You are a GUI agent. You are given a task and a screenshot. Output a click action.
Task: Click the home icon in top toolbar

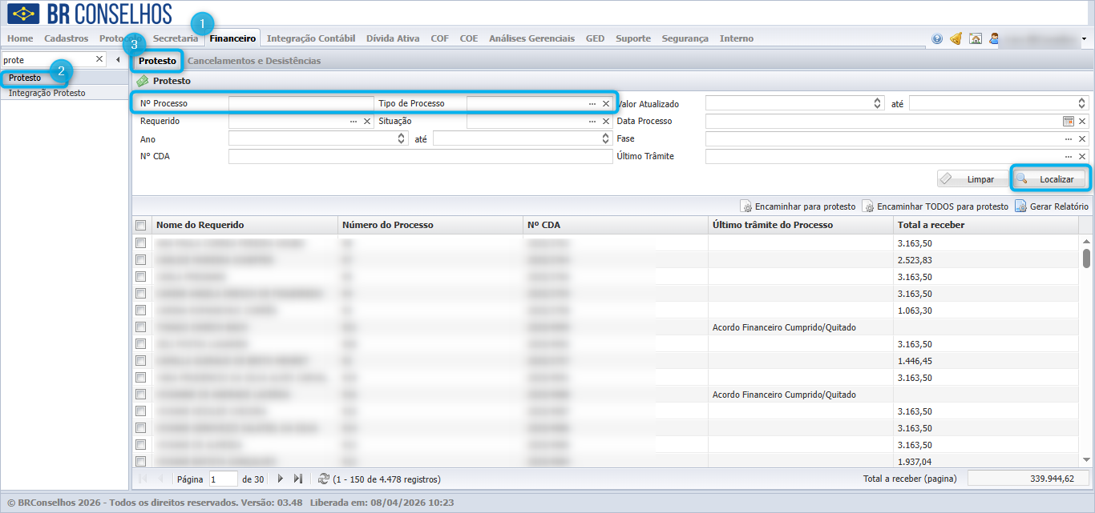pos(976,38)
